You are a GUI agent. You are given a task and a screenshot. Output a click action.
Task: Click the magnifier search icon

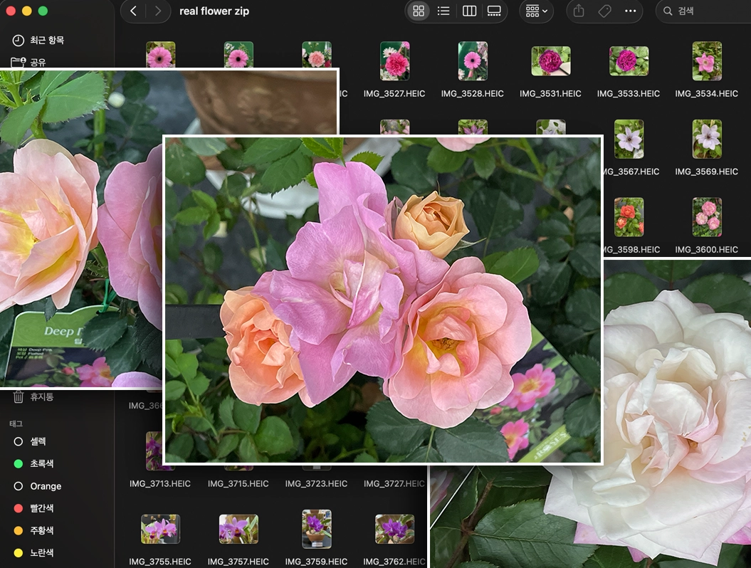coord(668,11)
